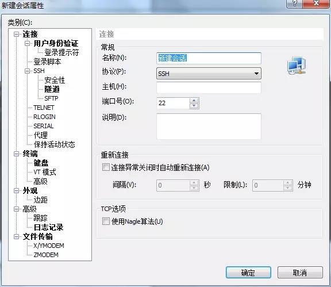Image resolution: width=331 pixels, height=287 pixels.
Task: Collapse the 终端 tree node
Action: pos(16,154)
